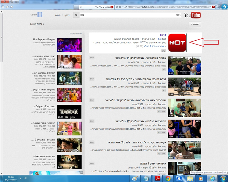Screen dimensions: 228x182
Task: Open the Favorites star icon
Action: pyautogui.click(x=7, y=7)
